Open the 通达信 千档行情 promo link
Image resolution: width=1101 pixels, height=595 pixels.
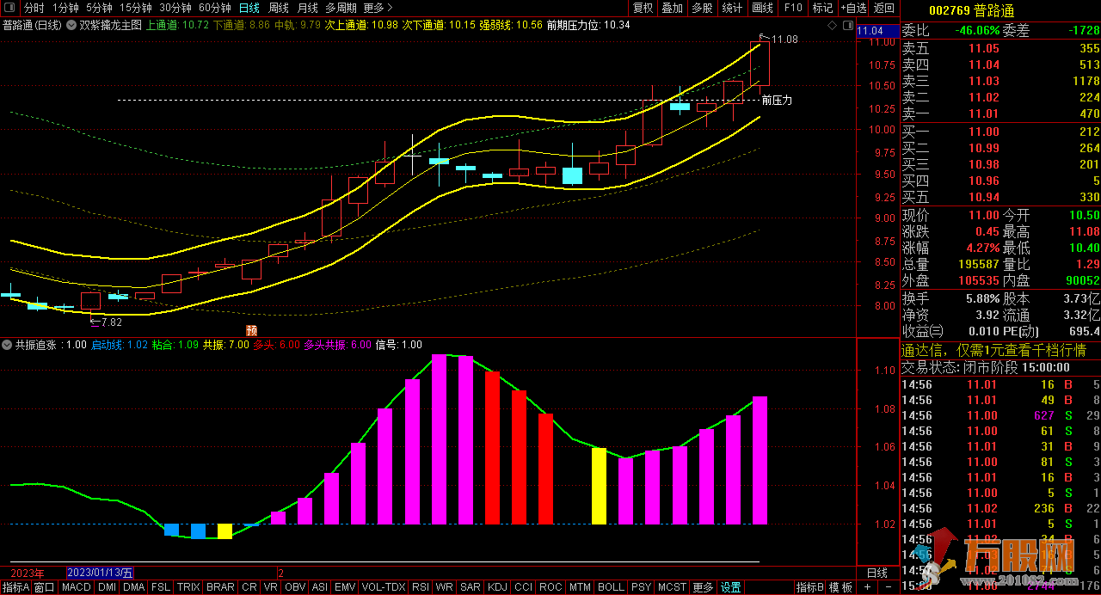pyautogui.click(x=993, y=350)
